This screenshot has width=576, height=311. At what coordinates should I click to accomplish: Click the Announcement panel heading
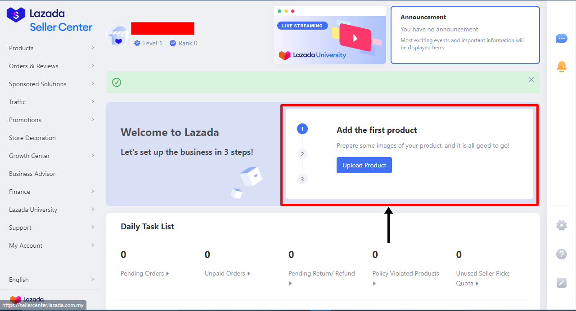[423, 17]
